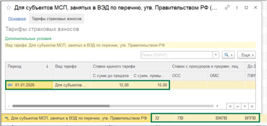The image size is (267, 126).
Task: Add the form to favorites with star
Action: (9, 8)
